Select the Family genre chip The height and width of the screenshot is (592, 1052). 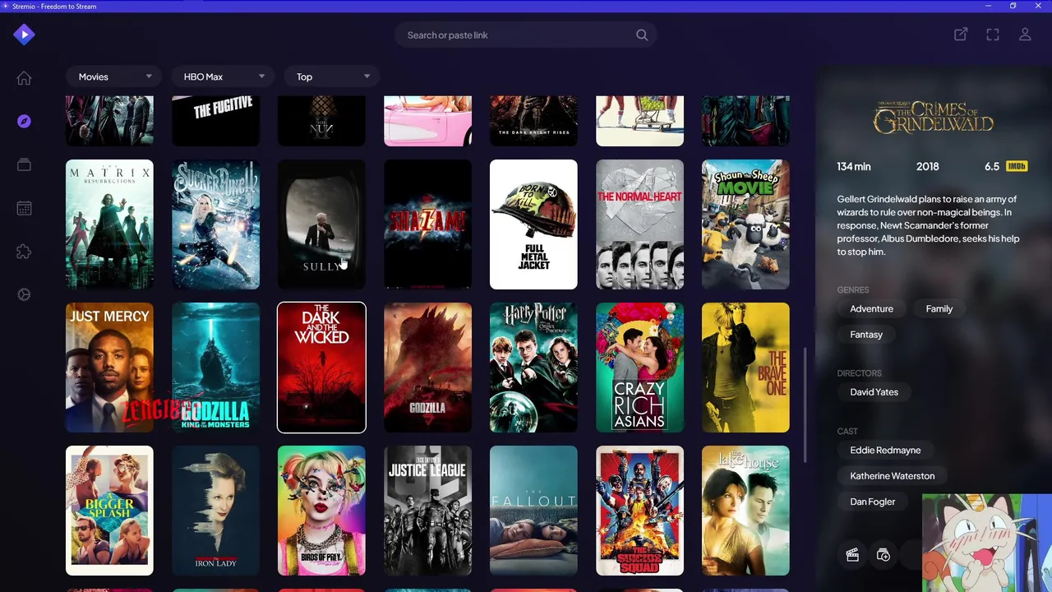[x=939, y=309]
